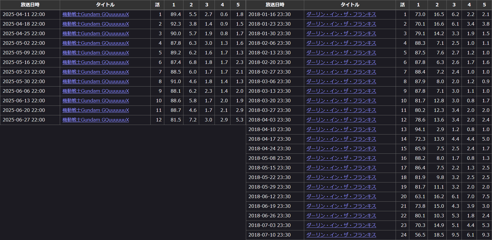This screenshot has height=240, width=492.
Task: Open the ダーリン・イン・ザ・フランキス link dated 2018-05-22
Action: tap(341, 177)
